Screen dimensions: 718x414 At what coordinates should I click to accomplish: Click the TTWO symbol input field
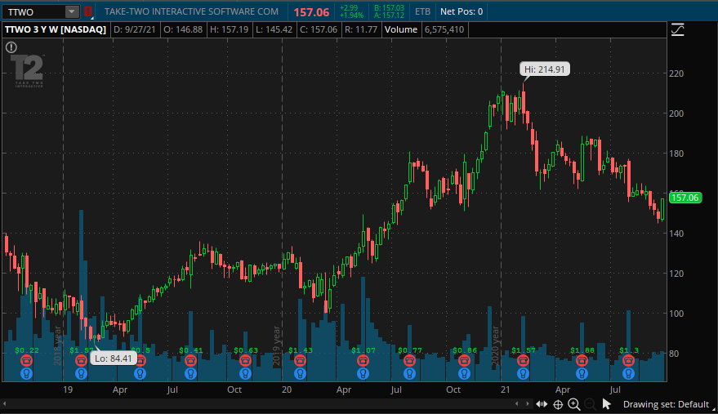coord(34,12)
